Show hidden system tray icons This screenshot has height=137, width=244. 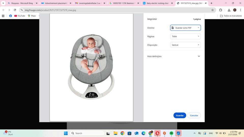pyautogui.click(x=194, y=133)
